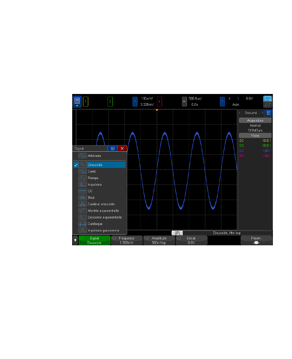This screenshot has width=292, height=359.
Task: Click the 500.0us/ timebase value
Action: coord(195,98)
